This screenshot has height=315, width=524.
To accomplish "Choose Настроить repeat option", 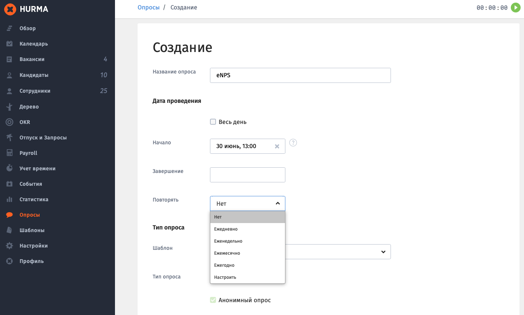I will 248,277.
